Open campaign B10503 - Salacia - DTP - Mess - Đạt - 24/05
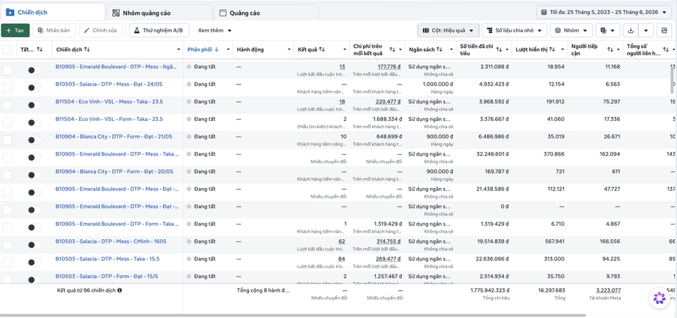Screen dimensions: 677x318 pos(109,84)
